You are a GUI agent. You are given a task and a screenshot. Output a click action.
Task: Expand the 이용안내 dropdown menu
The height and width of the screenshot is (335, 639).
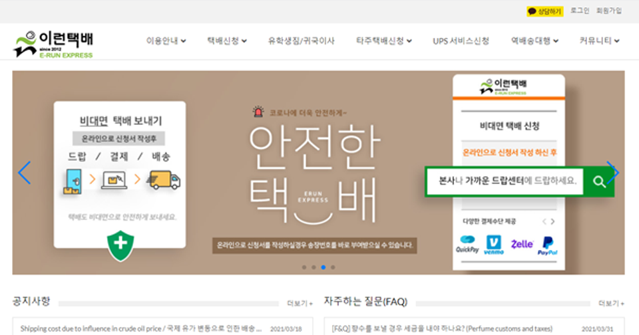pyautogui.click(x=166, y=41)
